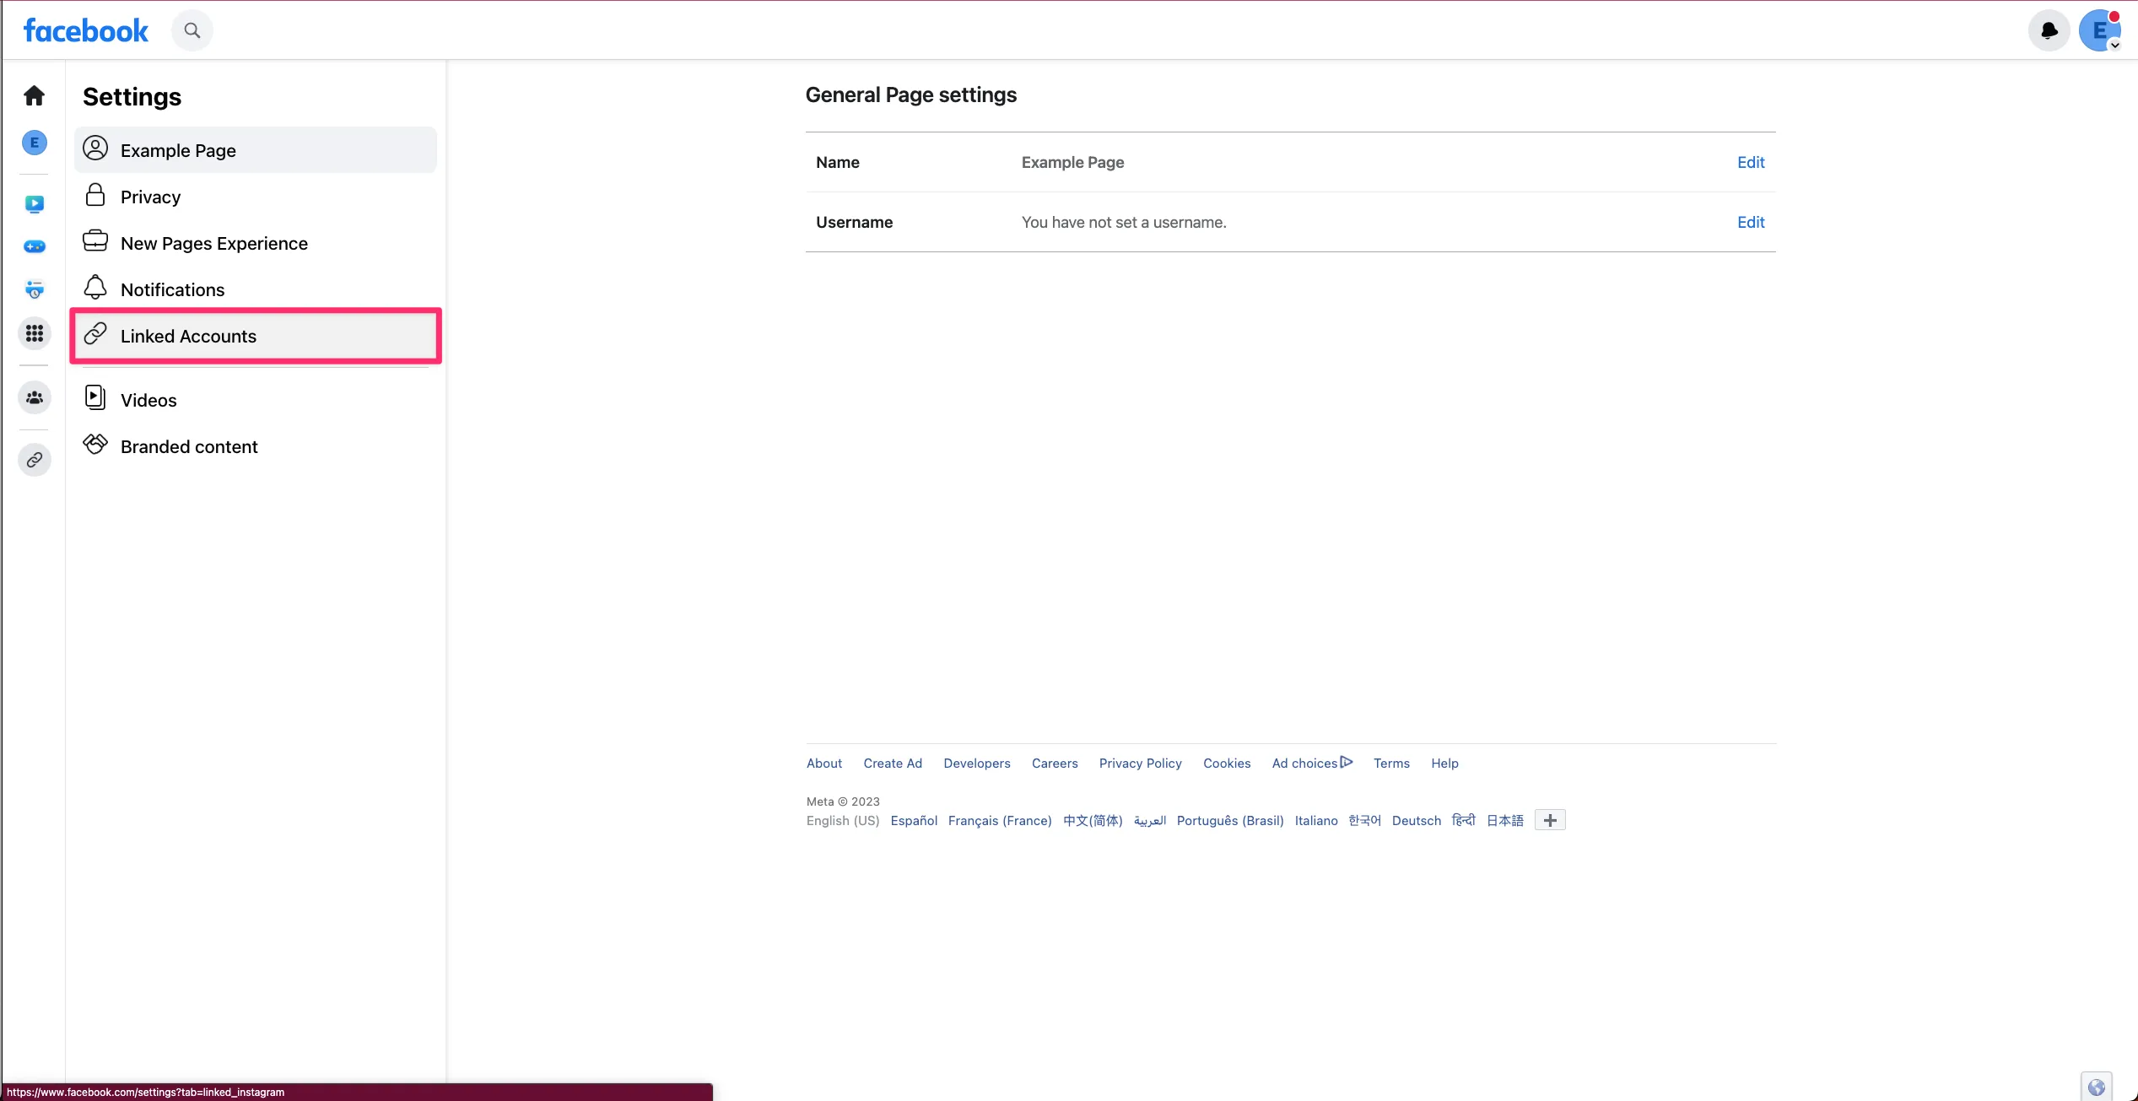The width and height of the screenshot is (2138, 1101).
Task: Open Cookies footer link
Action: pyautogui.click(x=1227, y=764)
